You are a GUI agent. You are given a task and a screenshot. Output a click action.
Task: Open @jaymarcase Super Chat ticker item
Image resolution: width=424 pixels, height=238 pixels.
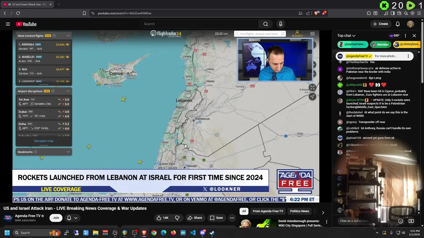353,44
